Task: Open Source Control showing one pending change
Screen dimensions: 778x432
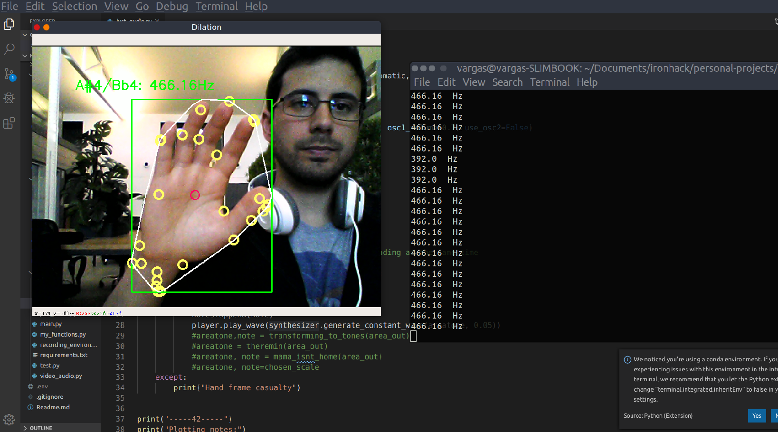Action: 9,74
